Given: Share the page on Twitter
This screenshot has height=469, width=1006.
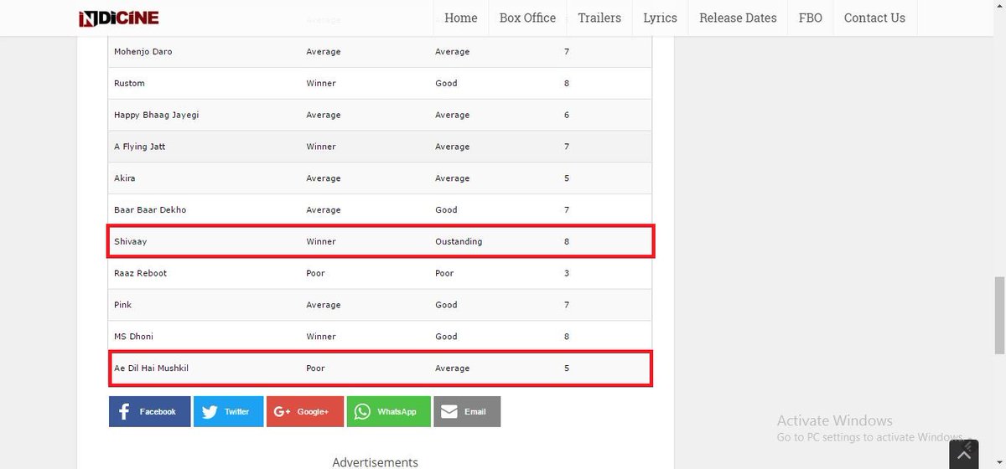Looking at the screenshot, I should [229, 411].
